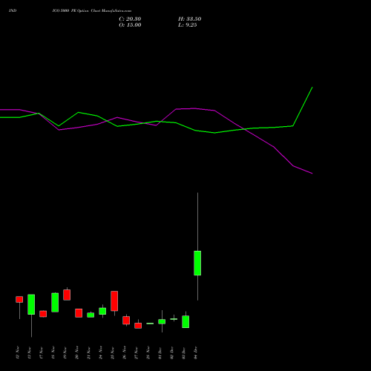Click the high value H: 33.50
Viewport: 371px width, 371px height.
[189, 19]
